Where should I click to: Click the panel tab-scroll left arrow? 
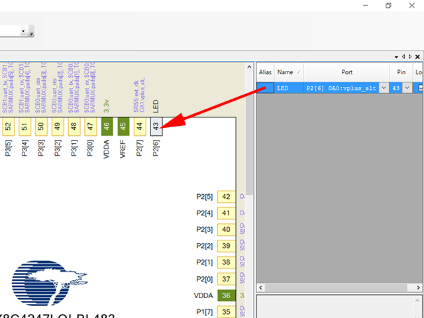(x=403, y=56)
